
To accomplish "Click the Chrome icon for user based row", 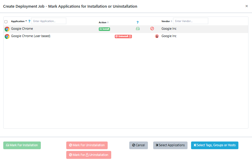I will click(x=7, y=36).
